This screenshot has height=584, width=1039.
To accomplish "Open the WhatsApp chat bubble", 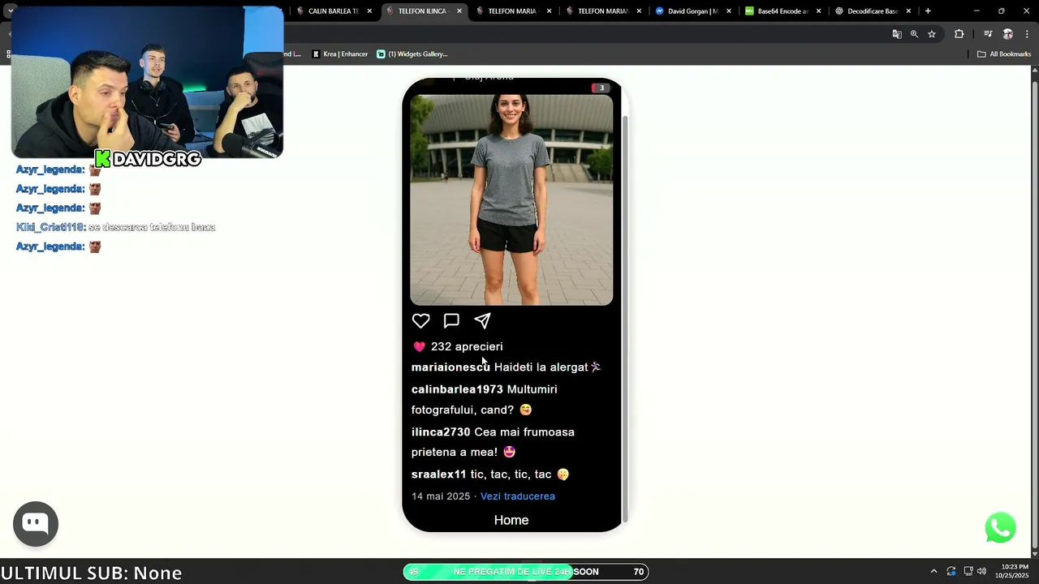I will [x=1000, y=527].
